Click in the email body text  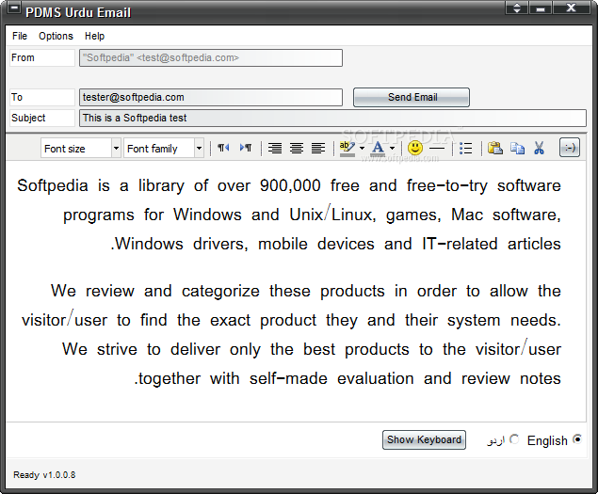click(296, 291)
